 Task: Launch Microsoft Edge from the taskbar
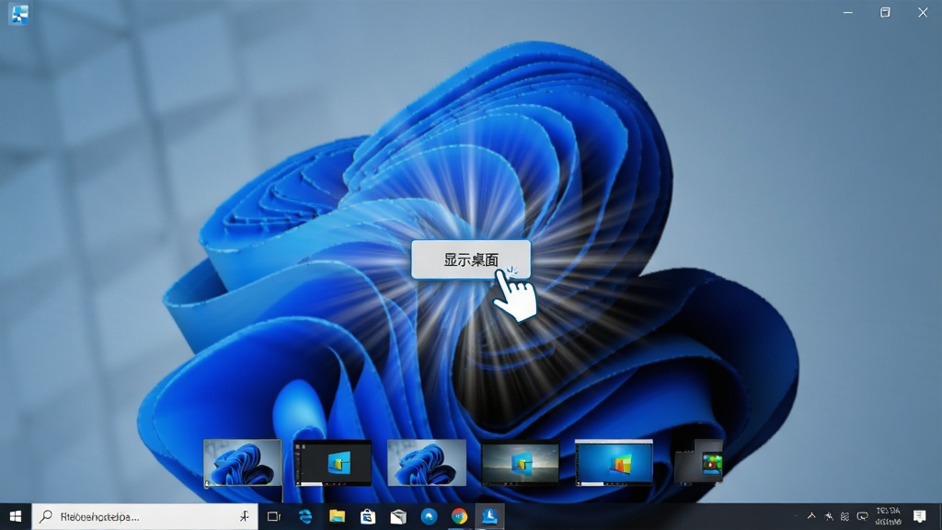coord(305,517)
